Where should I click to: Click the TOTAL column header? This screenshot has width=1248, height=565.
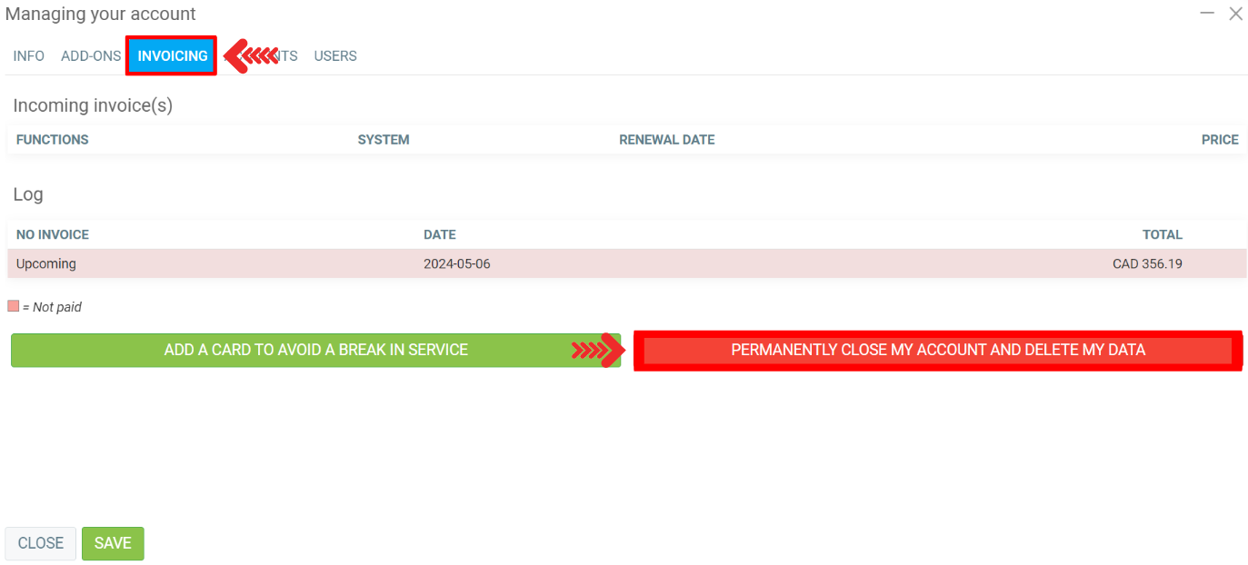point(1162,234)
